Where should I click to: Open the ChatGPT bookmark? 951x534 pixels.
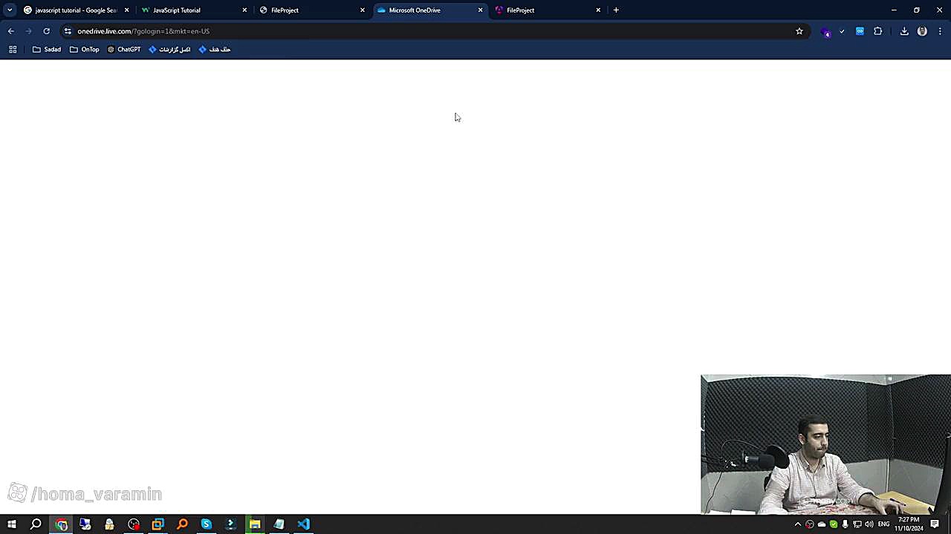123,50
